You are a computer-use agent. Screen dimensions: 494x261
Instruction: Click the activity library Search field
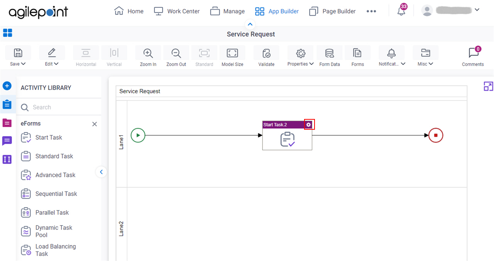(59, 107)
